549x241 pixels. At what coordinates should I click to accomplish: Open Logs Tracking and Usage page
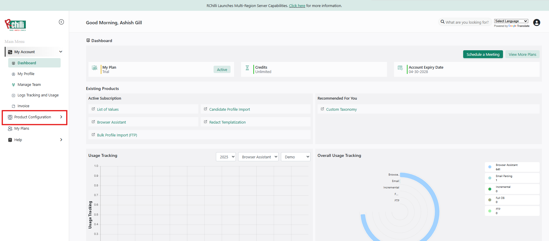(38, 95)
